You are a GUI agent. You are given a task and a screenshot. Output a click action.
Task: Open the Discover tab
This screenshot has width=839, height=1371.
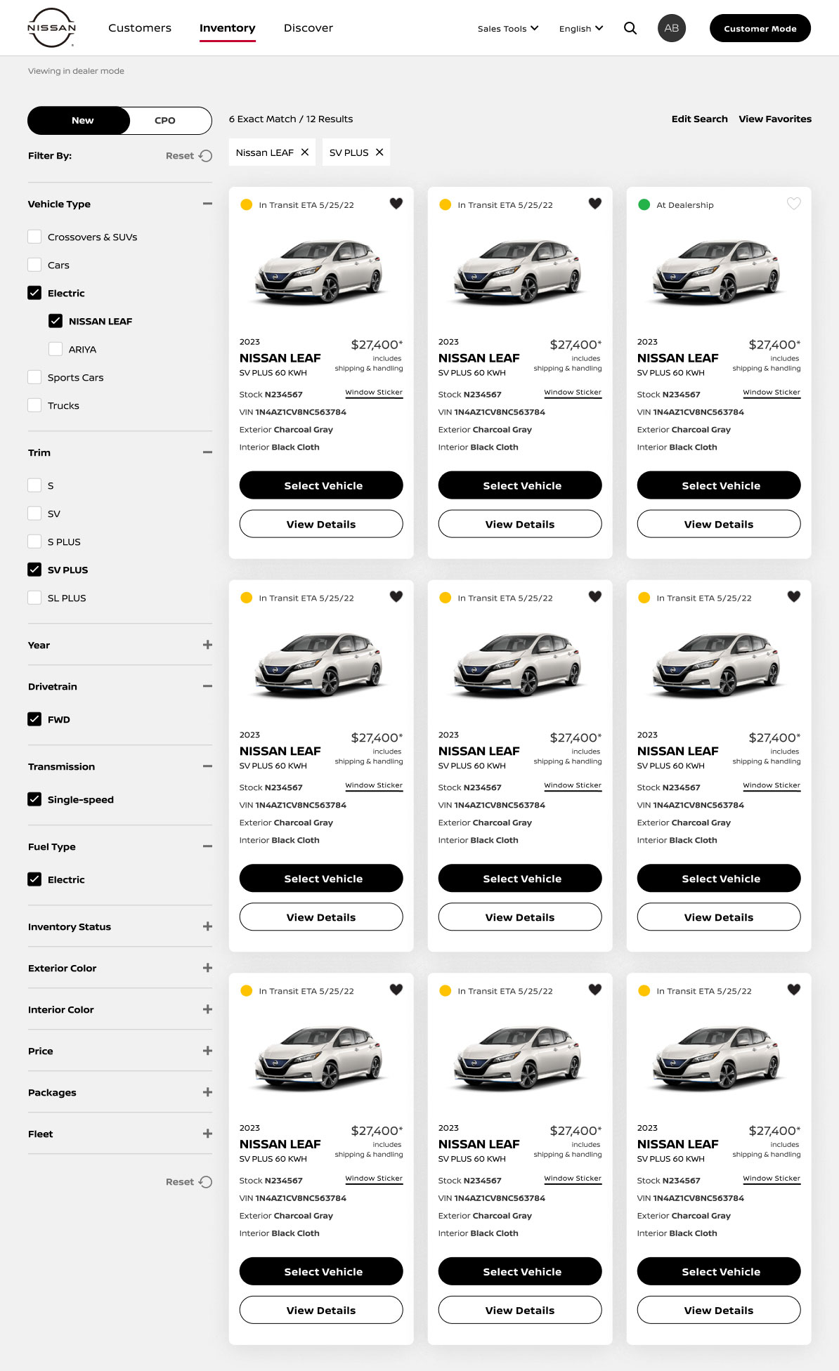tap(308, 28)
